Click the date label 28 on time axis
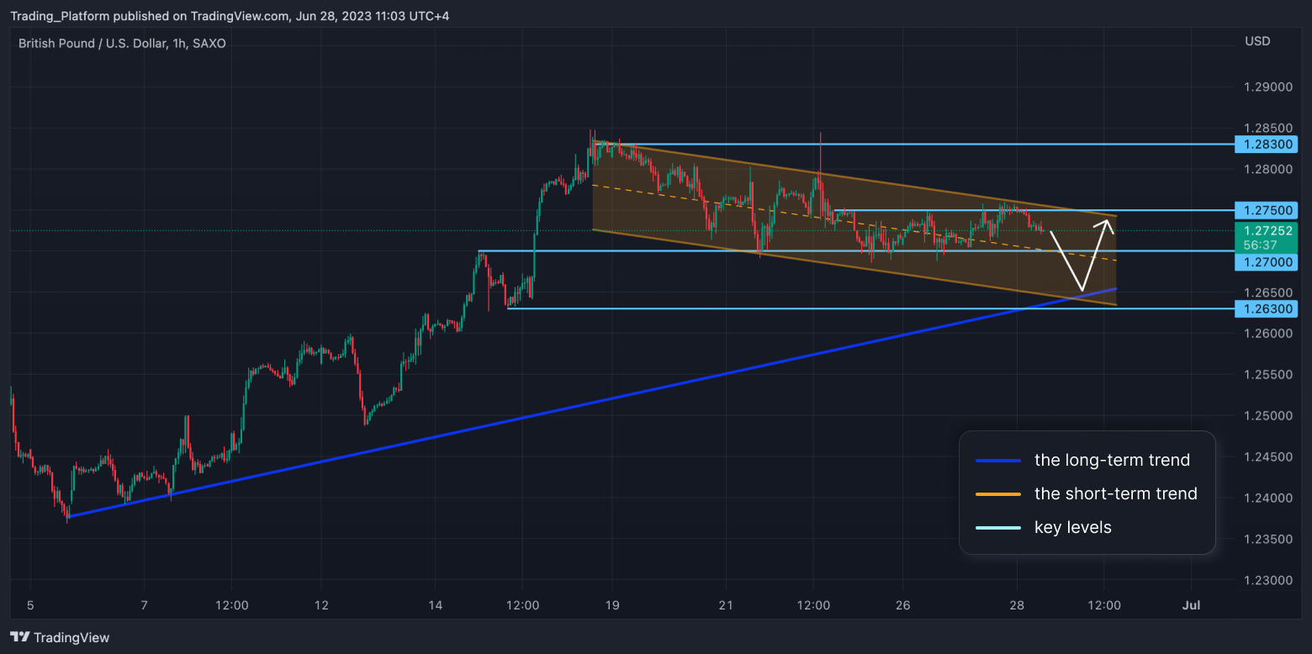 1017,605
